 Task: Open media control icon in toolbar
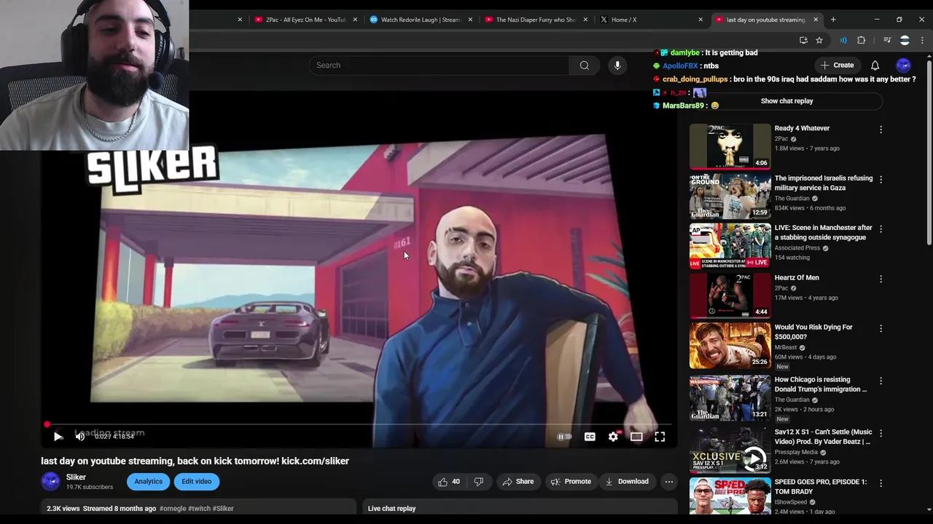[x=887, y=40]
